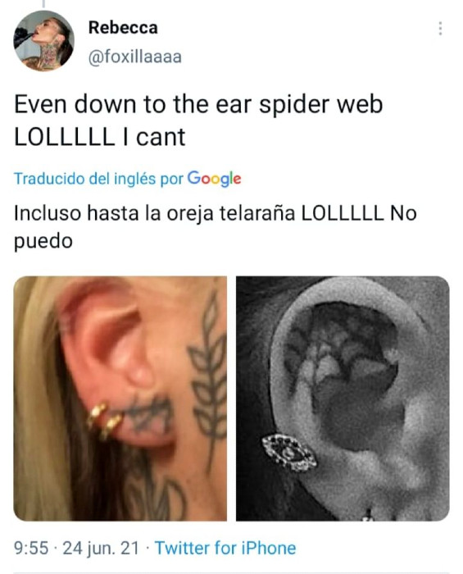This screenshot has height=574, width=463.
Task: Select the text 'Even down to the ear spider web'
Action: (x=198, y=105)
